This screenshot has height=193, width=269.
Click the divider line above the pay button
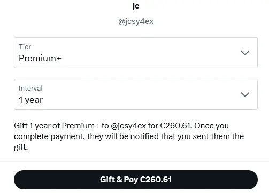134,161
